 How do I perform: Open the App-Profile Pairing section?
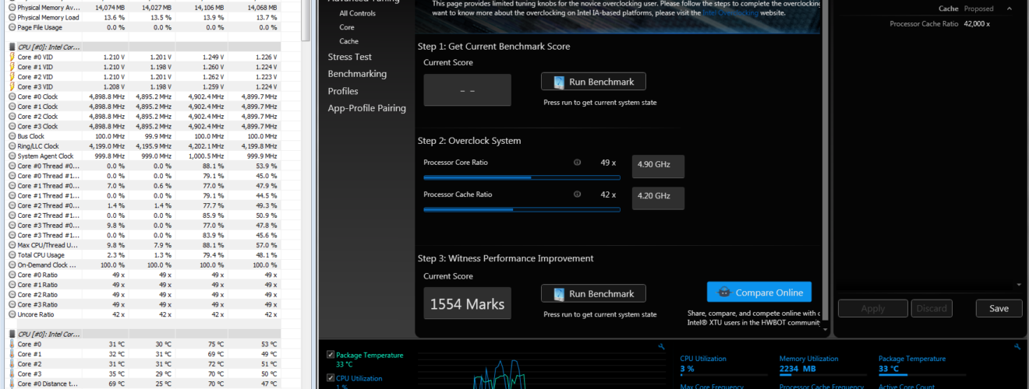pyautogui.click(x=366, y=108)
